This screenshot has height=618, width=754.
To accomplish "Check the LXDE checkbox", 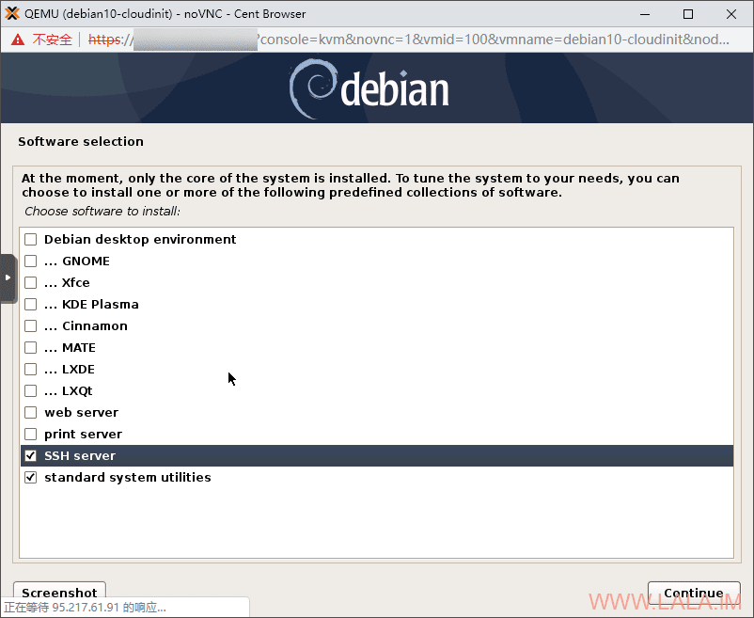I will click(31, 370).
